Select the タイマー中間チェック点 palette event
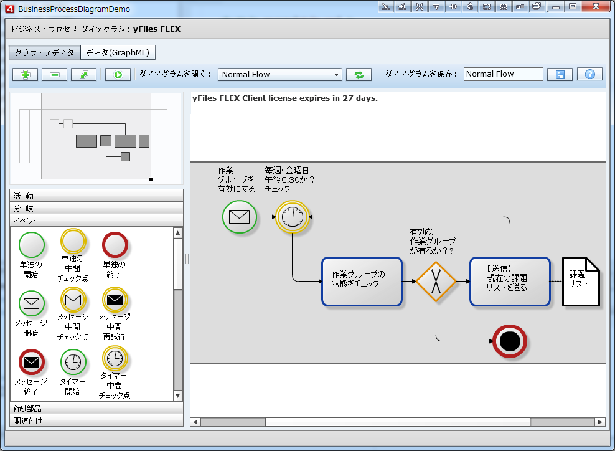This screenshot has width=615, height=451. point(115,372)
